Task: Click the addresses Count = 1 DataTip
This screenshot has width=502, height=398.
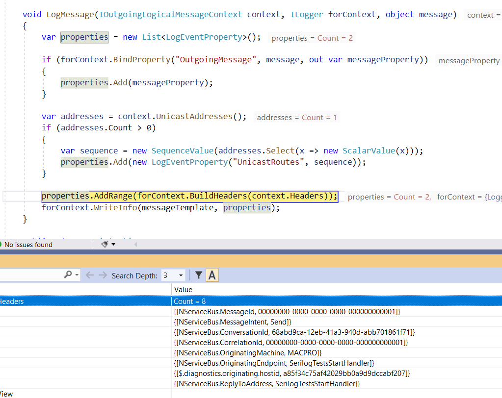Action: 297,117
